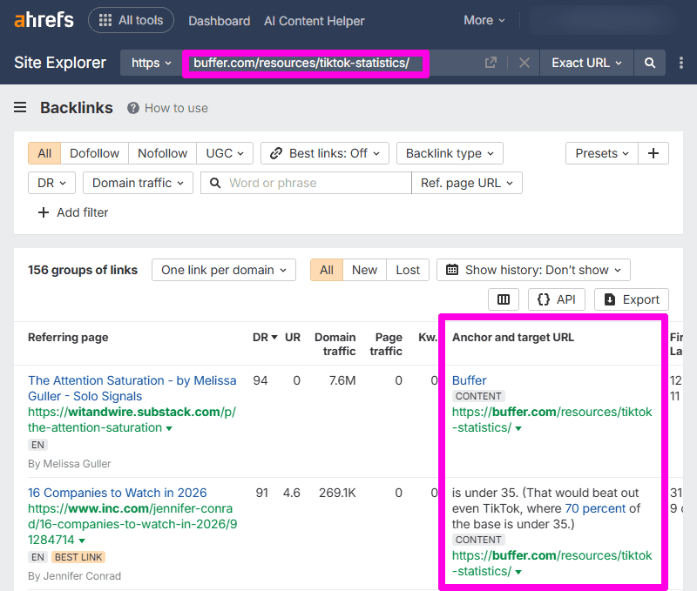This screenshot has width=697, height=591.
Task: Select the All links status toggle
Action: tap(327, 270)
